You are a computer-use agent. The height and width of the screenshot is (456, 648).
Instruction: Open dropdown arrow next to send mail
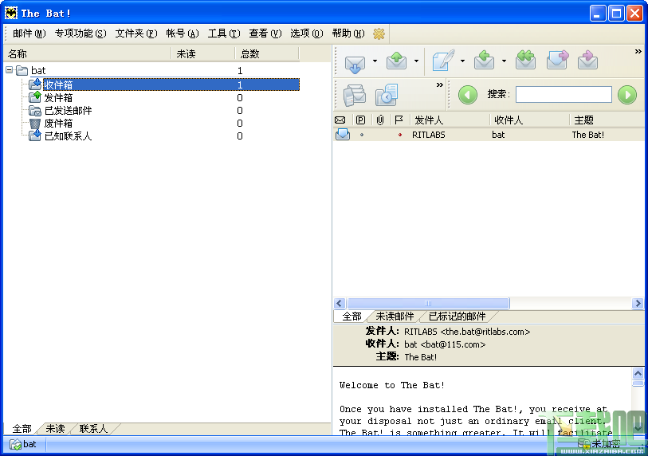pos(416,61)
